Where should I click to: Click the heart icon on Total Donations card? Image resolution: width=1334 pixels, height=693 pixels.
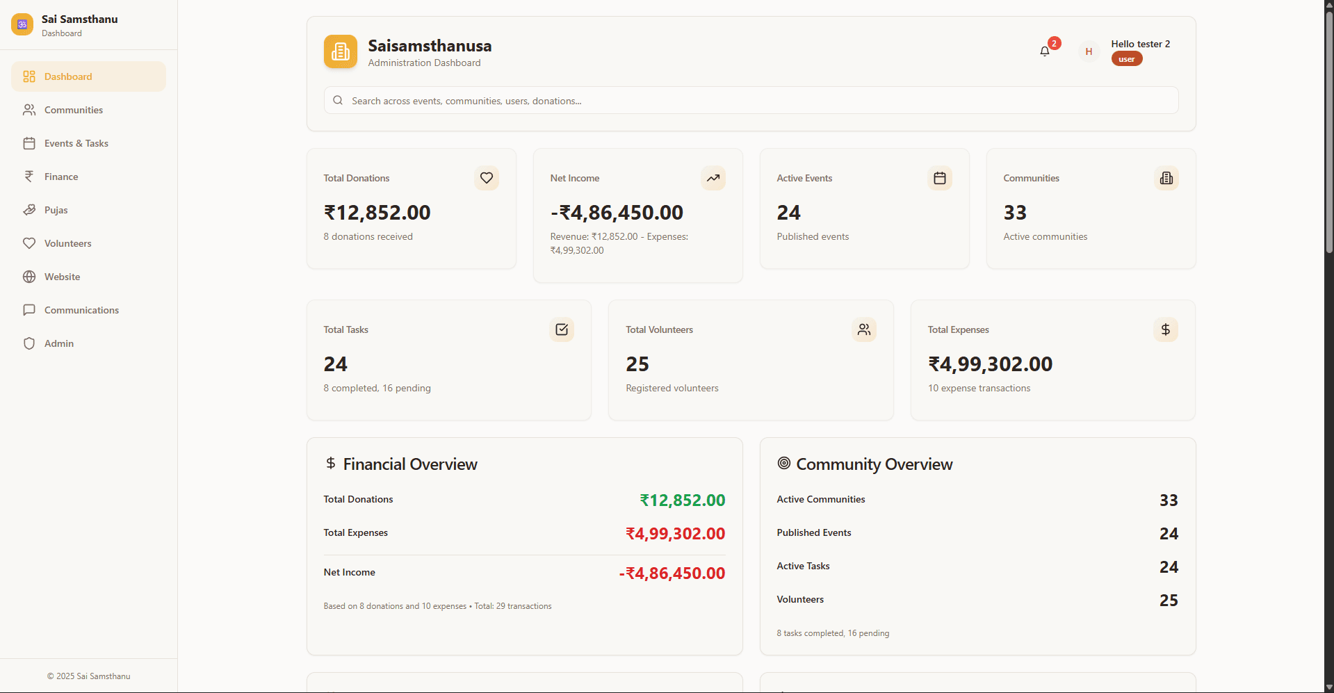click(486, 178)
